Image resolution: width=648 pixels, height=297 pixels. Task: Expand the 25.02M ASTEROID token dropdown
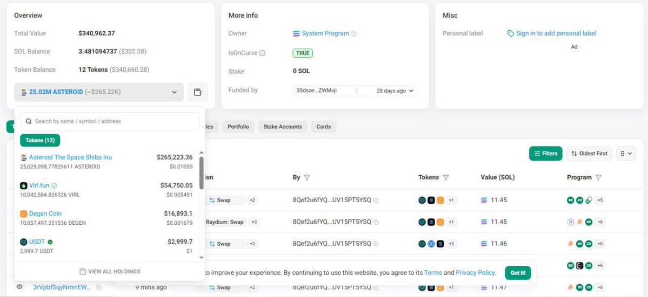pyautogui.click(x=99, y=92)
